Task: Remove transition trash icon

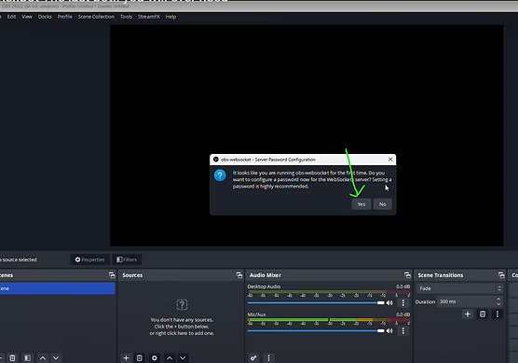Action: pos(483,314)
